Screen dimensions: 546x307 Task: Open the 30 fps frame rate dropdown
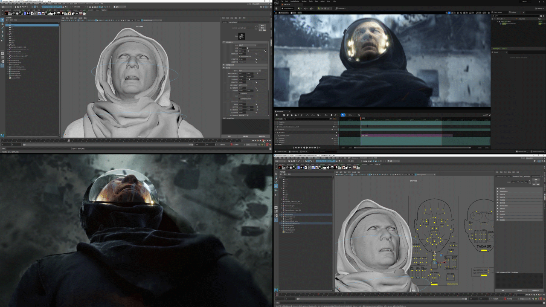point(351,115)
